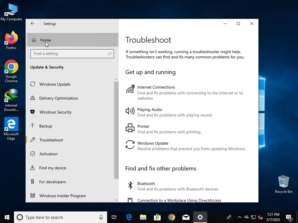Screen dimensions: 298x223
Task: Click the Find a setting search box
Action: [x=72, y=54]
